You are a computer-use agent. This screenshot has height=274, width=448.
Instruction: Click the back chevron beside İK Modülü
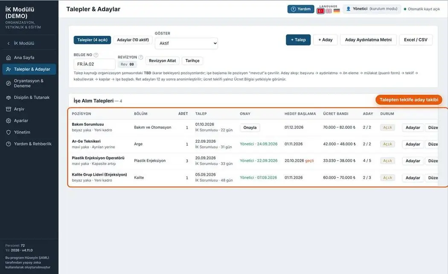8,43
